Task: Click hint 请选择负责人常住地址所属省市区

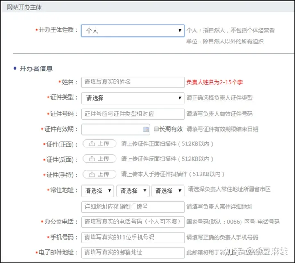Action: pyautogui.click(x=229, y=189)
